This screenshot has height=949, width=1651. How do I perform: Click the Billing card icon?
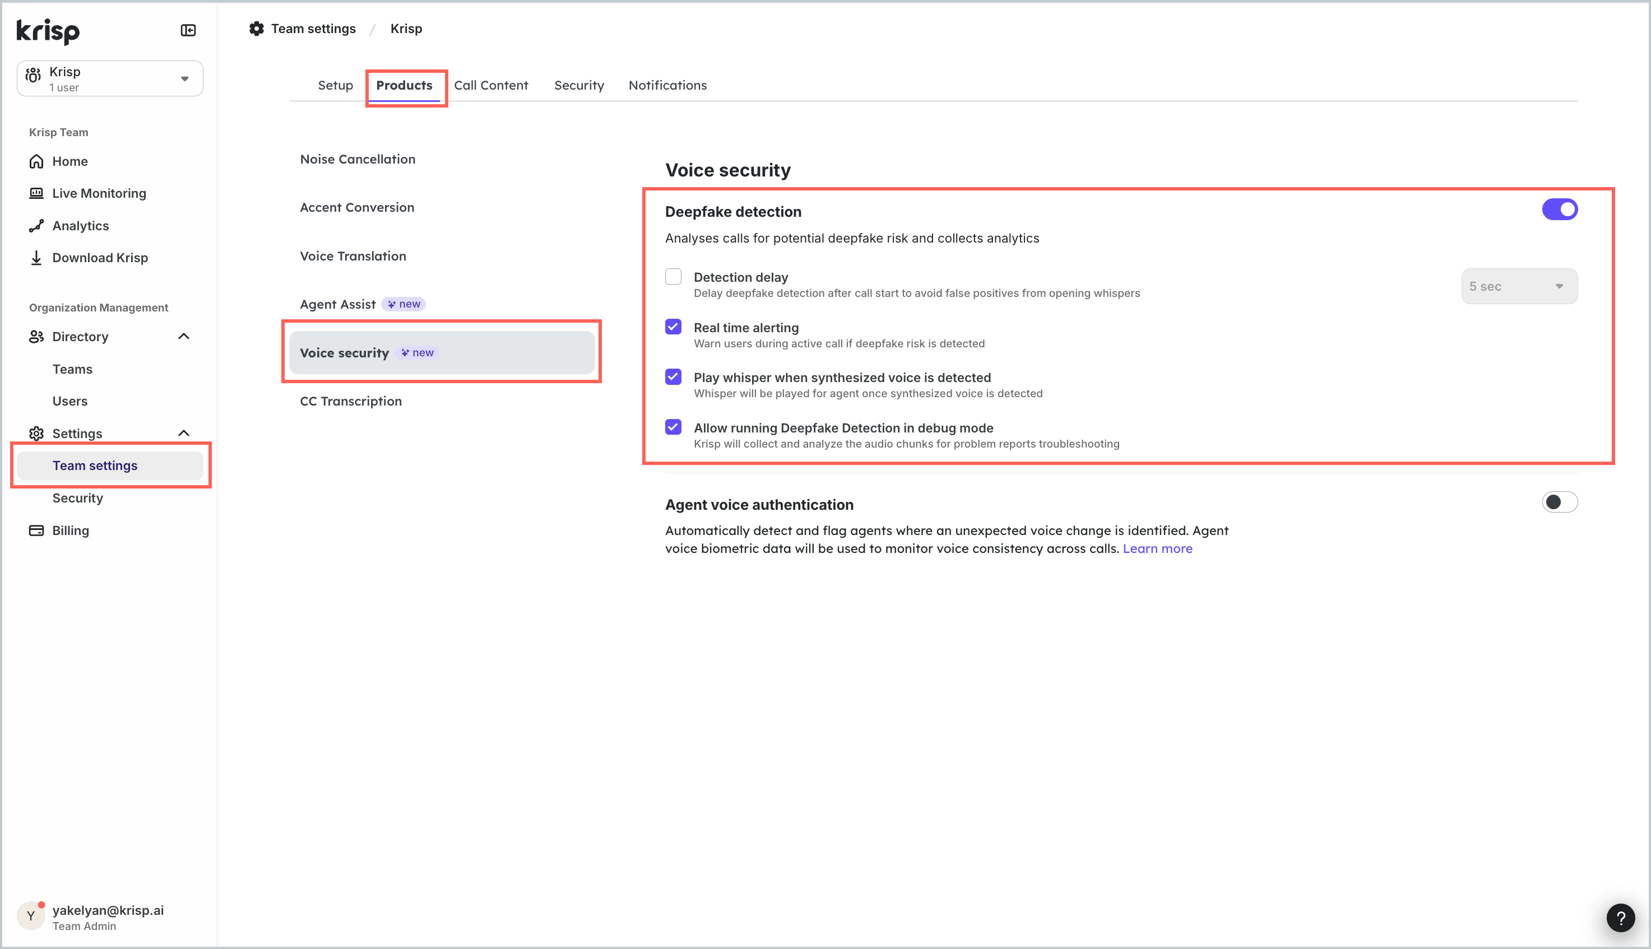click(x=36, y=531)
